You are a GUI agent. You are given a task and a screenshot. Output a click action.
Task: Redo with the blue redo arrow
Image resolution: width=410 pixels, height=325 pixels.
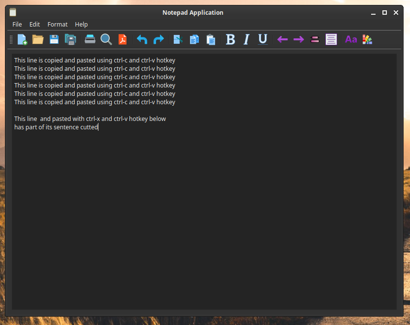click(x=158, y=39)
